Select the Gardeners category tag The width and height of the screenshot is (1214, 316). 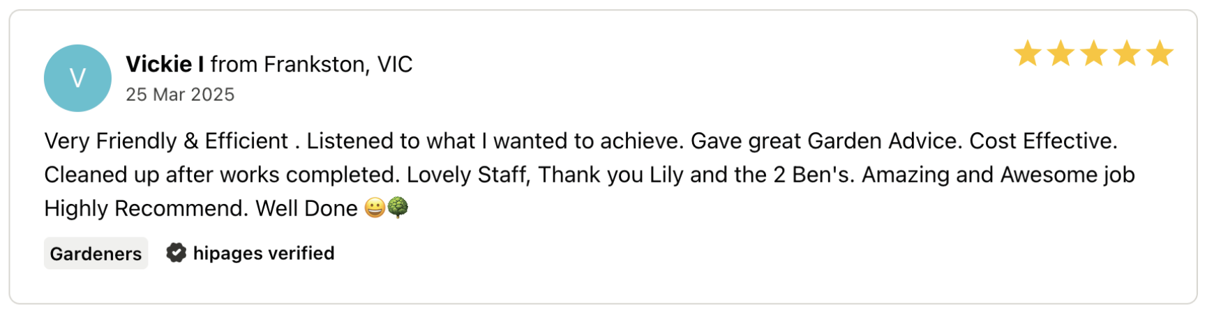96,253
